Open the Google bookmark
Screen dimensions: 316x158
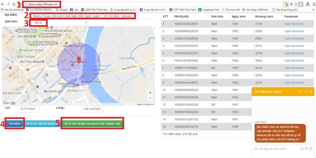[x=62, y=10]
